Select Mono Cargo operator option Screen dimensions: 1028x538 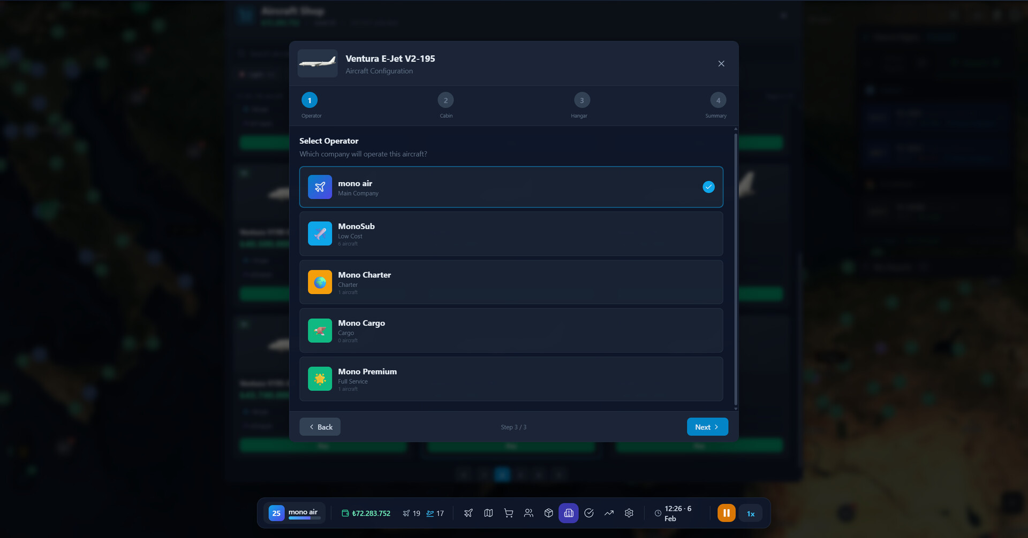tap(511, 330)
